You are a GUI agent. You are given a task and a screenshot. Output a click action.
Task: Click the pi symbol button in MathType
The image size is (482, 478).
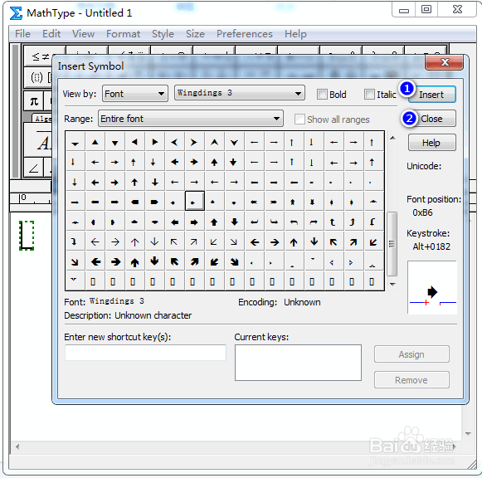click(34, 100)
